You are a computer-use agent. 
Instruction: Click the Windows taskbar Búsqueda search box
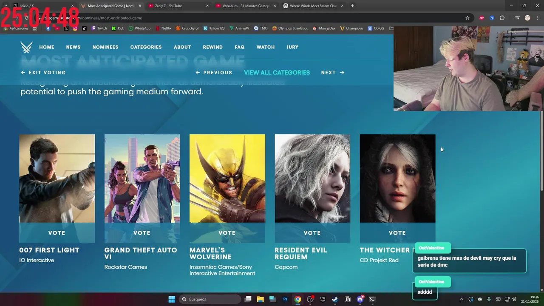(x=210, y=299)
